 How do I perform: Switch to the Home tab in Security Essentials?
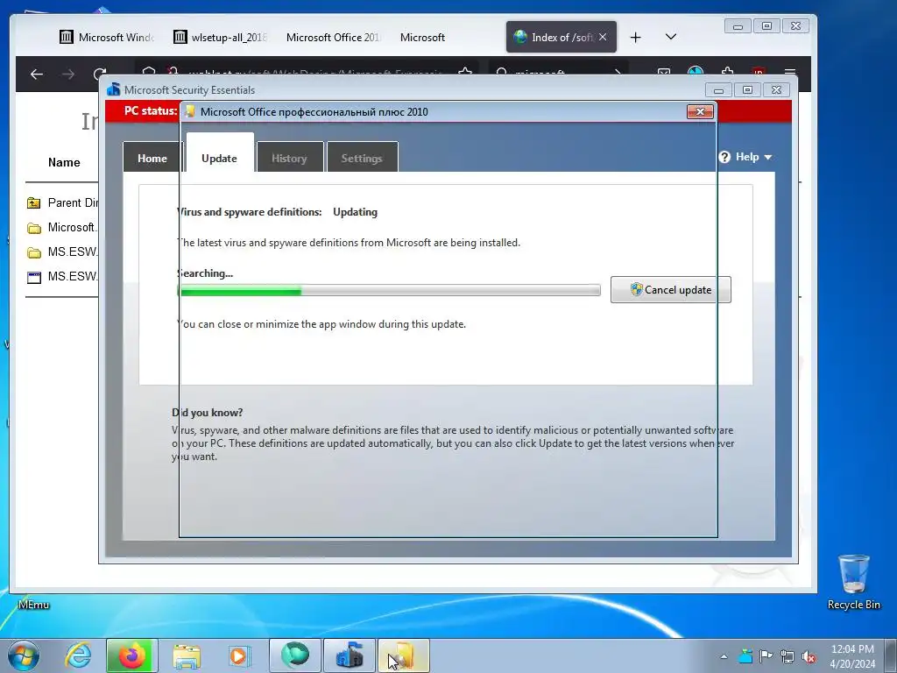pos(152,158)
